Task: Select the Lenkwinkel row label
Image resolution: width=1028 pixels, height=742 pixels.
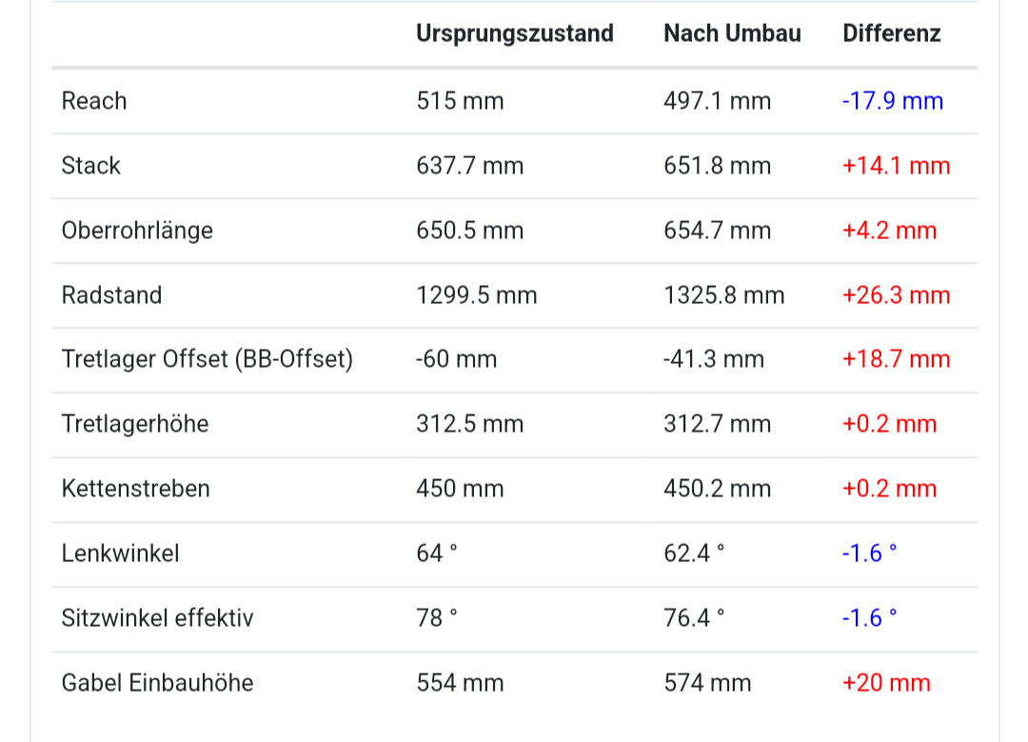Action: 120,553
